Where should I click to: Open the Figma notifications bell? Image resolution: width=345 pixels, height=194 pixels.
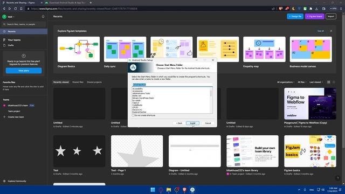point(43,17)
